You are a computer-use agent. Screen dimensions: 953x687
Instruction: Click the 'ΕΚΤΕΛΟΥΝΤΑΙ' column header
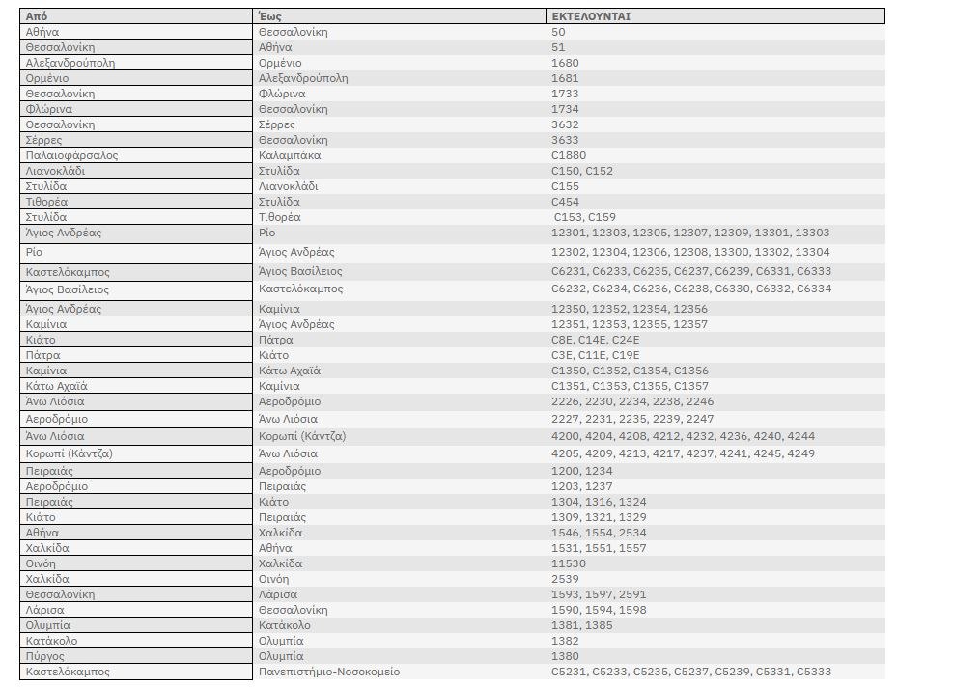591,16
